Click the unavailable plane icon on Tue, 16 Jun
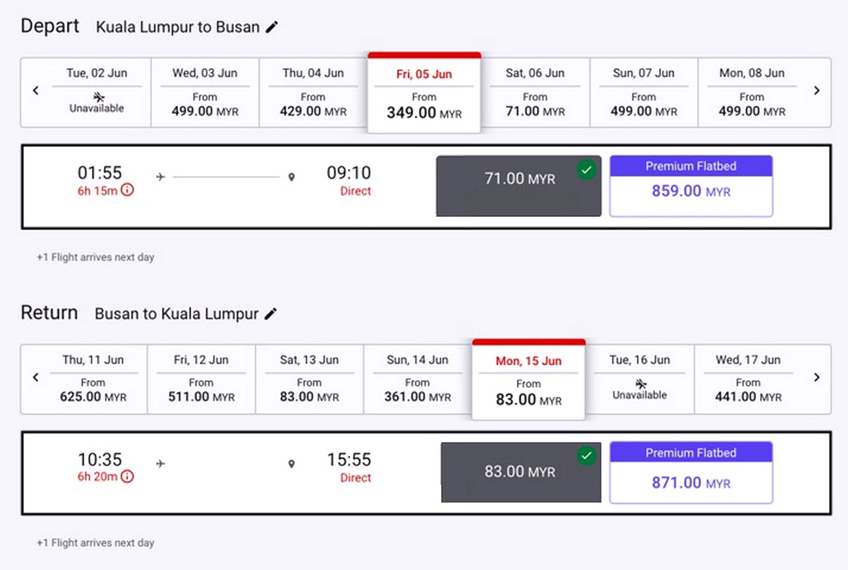 pos(640,383)
